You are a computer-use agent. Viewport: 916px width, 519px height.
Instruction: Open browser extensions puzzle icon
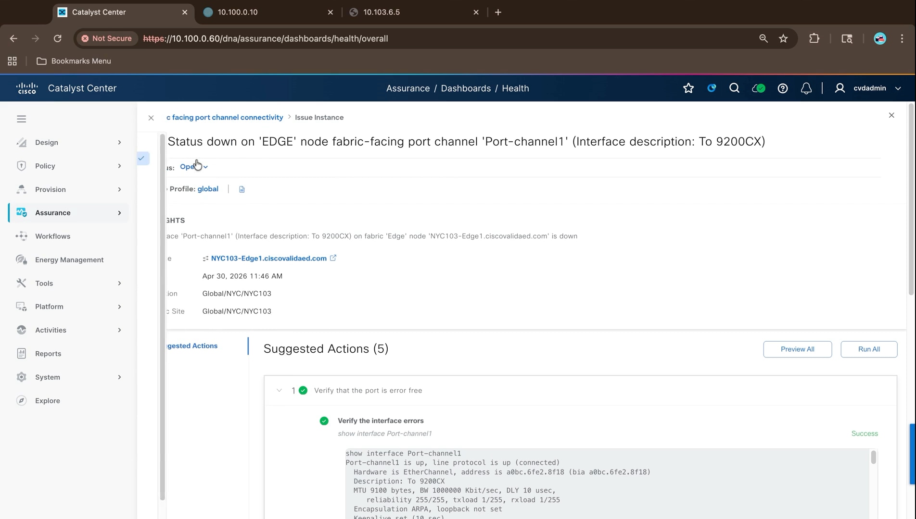[814, 38]
